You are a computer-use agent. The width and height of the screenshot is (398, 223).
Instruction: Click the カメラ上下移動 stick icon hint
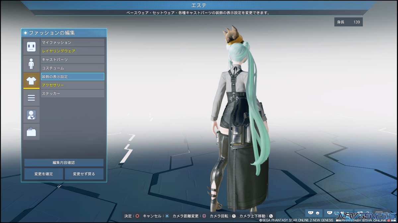pyautogui.click(x=271, y=216)
